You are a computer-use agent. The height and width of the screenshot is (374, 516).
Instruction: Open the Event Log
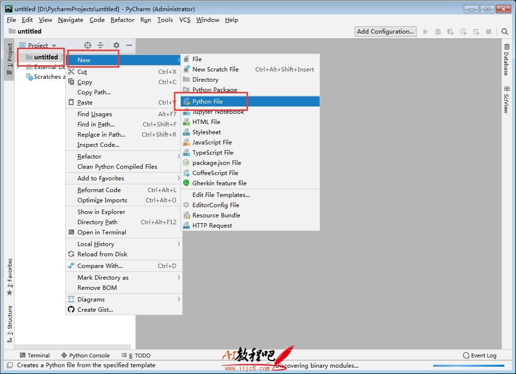coord(479,356)
